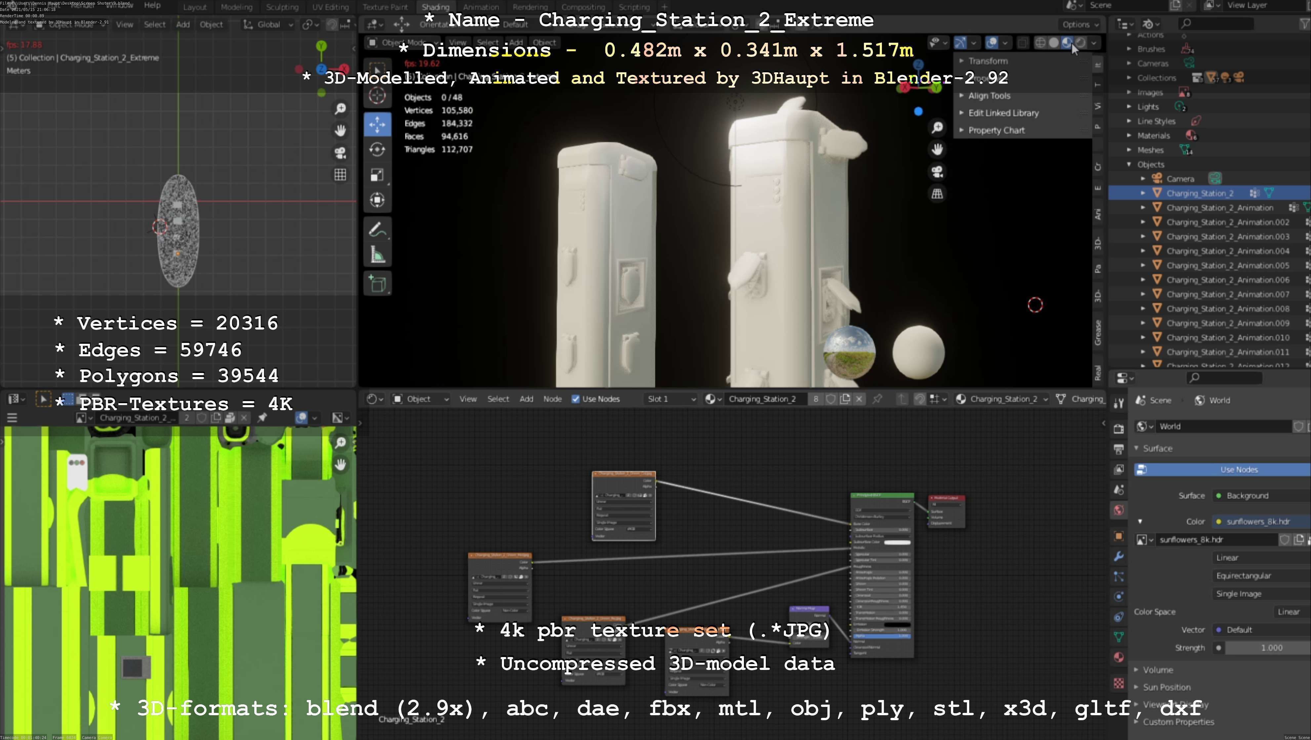The width and height of the screenshot is (1311, 740).
Task: Open the Equirectangular projection dropdown
Action: coord(1261,576)
